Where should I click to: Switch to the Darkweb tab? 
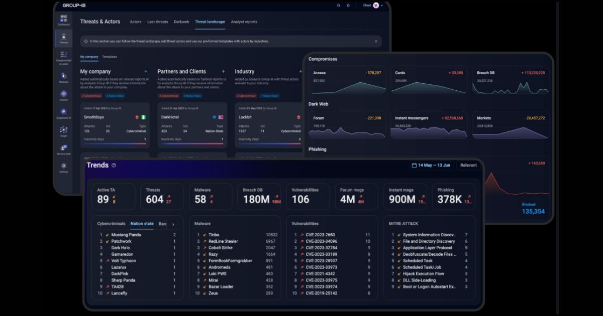pos(181,22)
